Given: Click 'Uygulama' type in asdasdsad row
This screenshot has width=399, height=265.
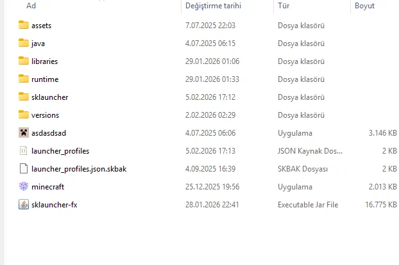Looking at the screenshot, I should (x=295, y=133).
